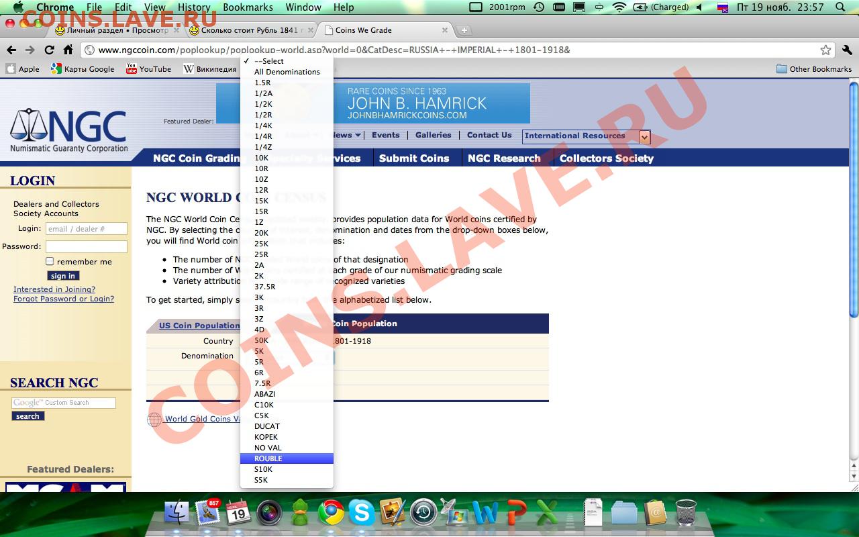Viewport: 859px width, 537px height.
Task: Select KOPEK from the dropdown list
Action: click(x=287, y=437)
